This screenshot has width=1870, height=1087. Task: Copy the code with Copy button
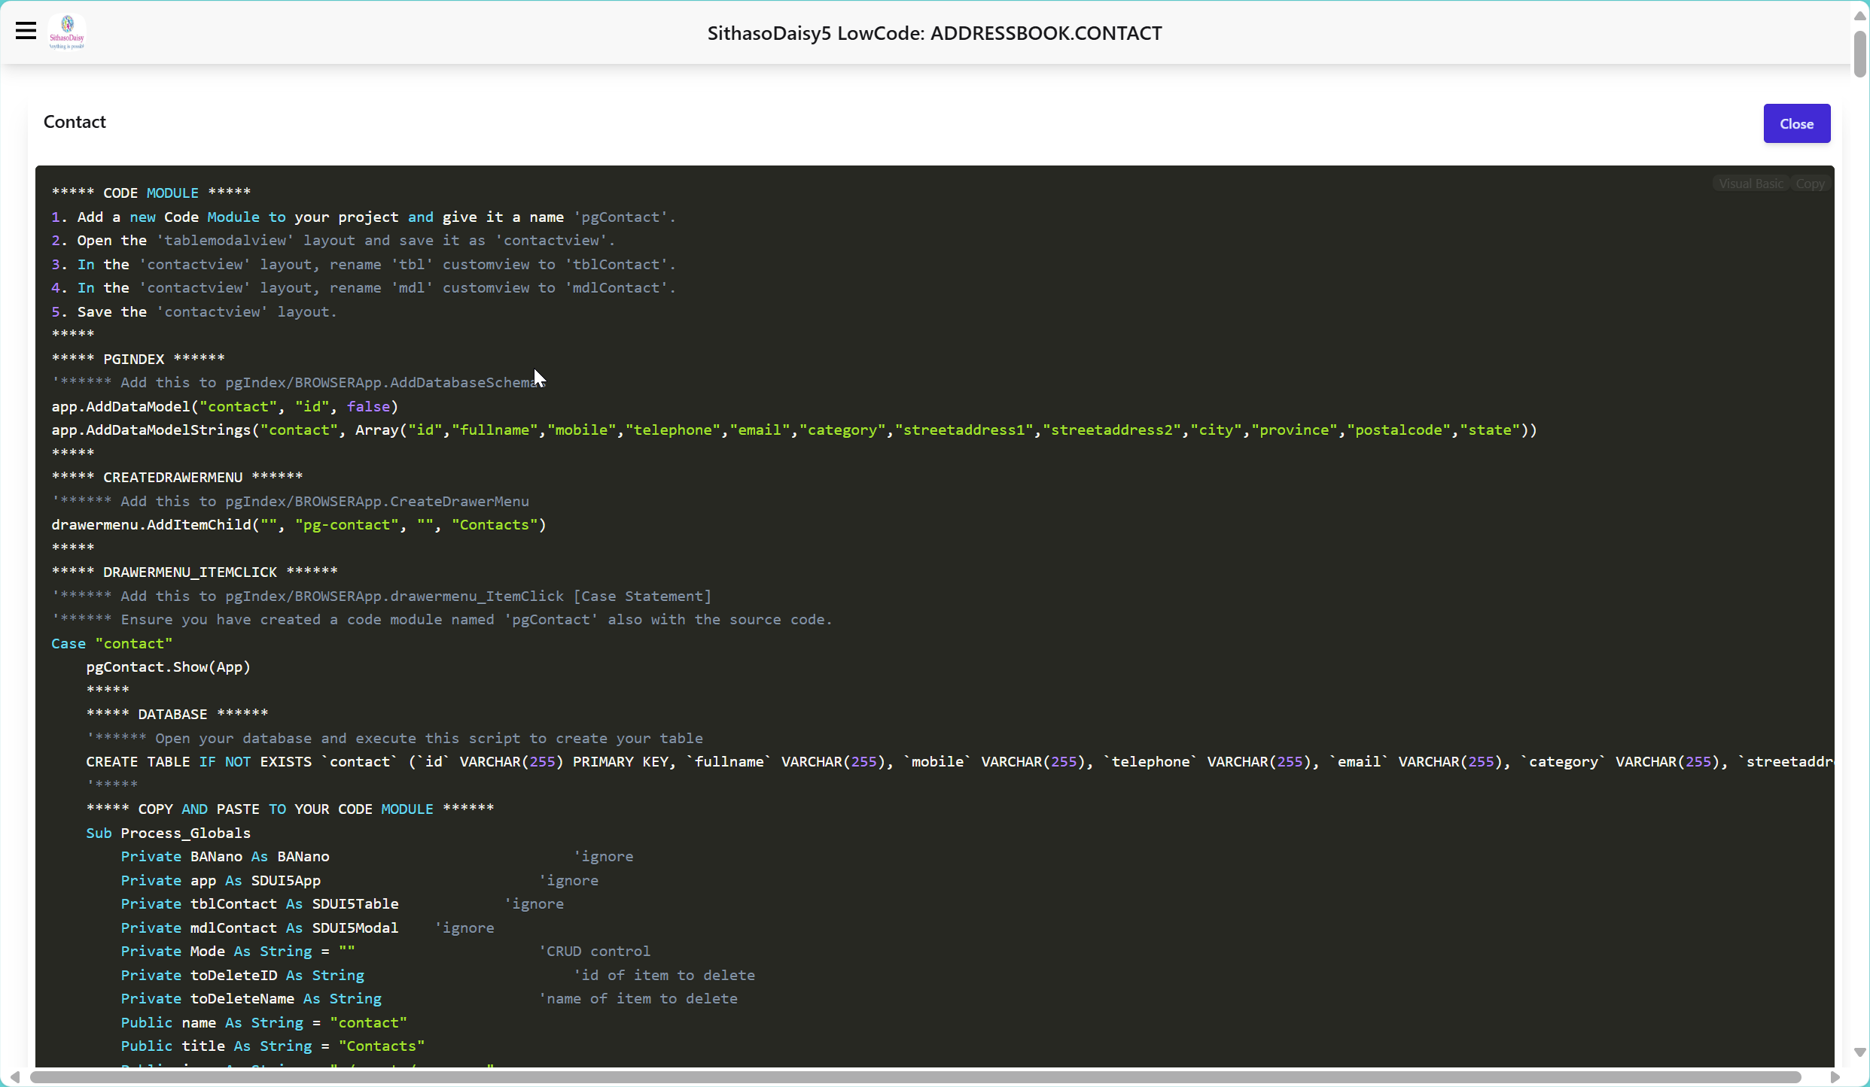tap(1810, 184)
